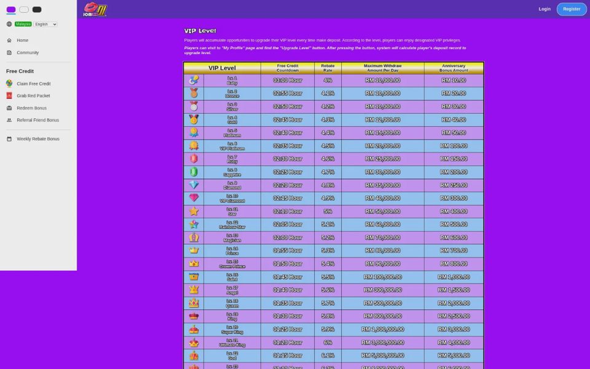Go to Home in the sidebar
The image size is (590, 369).
[23, 41]
